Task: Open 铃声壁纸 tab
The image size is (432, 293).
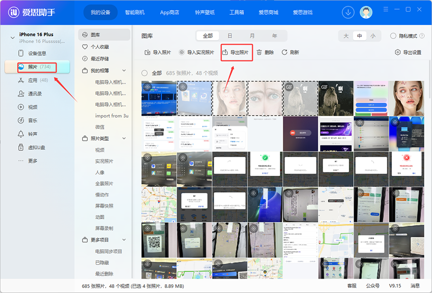Action: (204, 12)
